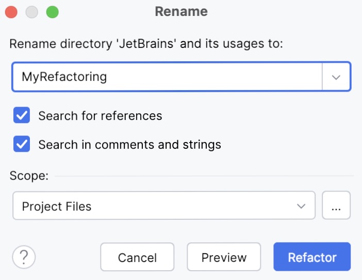Cancel the rename operation
Screen dimensions: 362x280
(x=137, y=257)
